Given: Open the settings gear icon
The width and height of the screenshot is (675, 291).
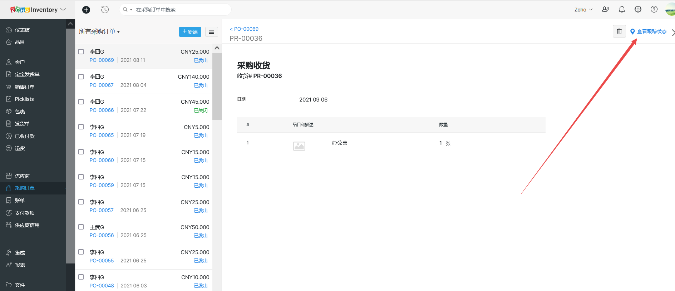Looking at the screenshot, I should [638, 9].
